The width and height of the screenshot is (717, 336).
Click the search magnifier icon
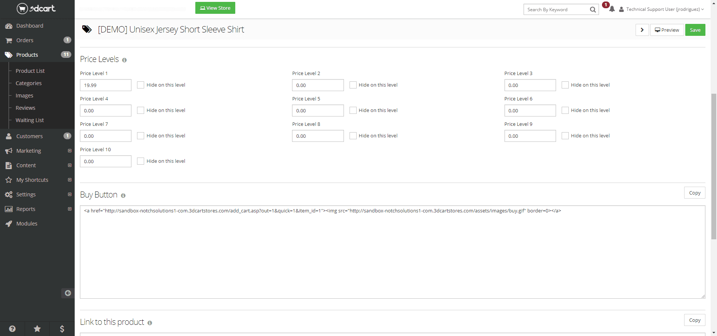(x=593, y=10)
